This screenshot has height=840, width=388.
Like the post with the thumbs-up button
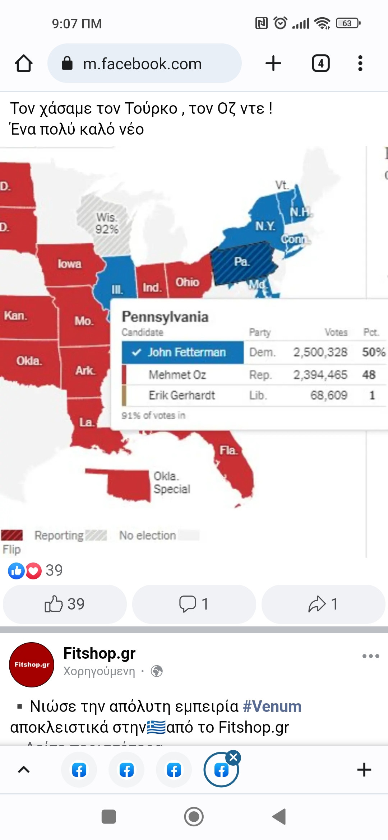(65, 604)
